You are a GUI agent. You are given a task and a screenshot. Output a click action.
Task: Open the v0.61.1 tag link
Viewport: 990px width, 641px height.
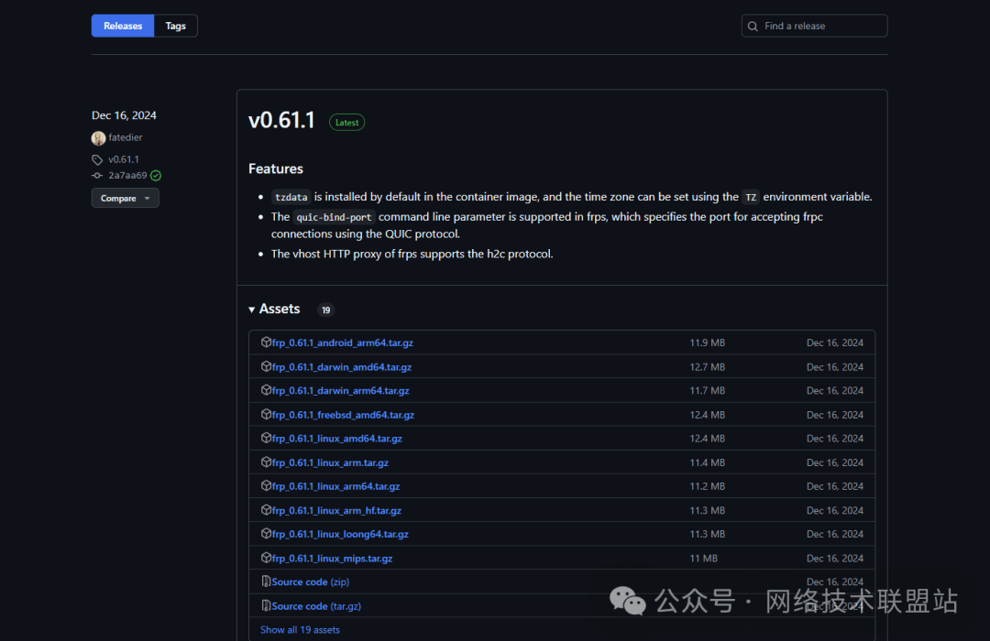(124, 159)
